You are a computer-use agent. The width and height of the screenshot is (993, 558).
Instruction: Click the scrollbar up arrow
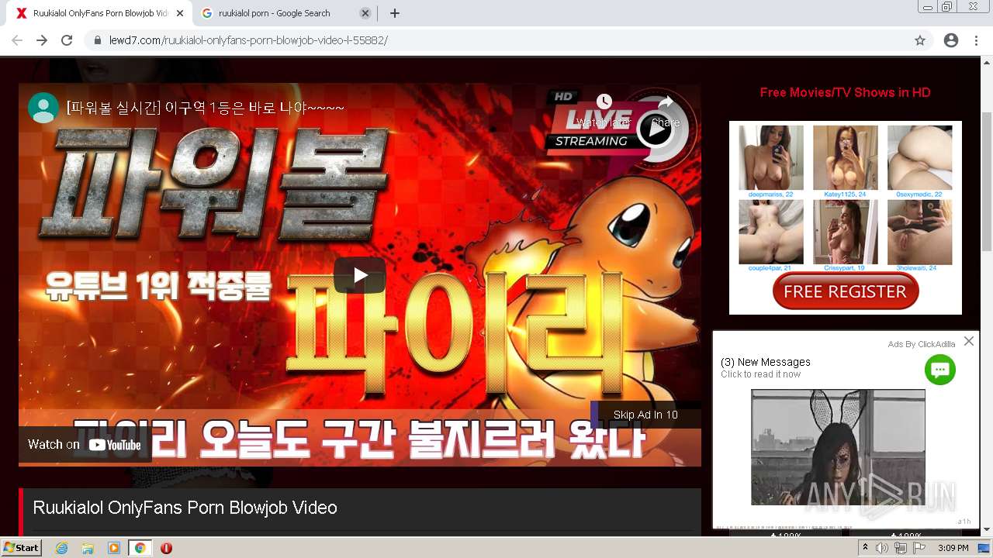(987, 62)
